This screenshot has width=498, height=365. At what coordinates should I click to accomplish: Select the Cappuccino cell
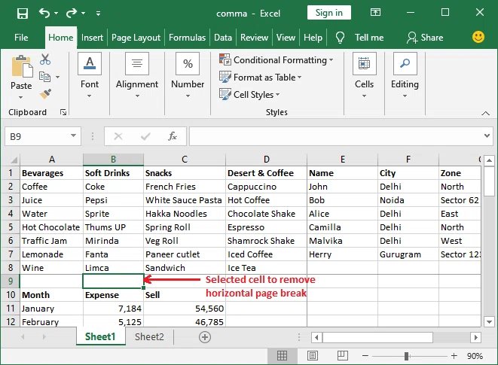[x=266, y=187]
